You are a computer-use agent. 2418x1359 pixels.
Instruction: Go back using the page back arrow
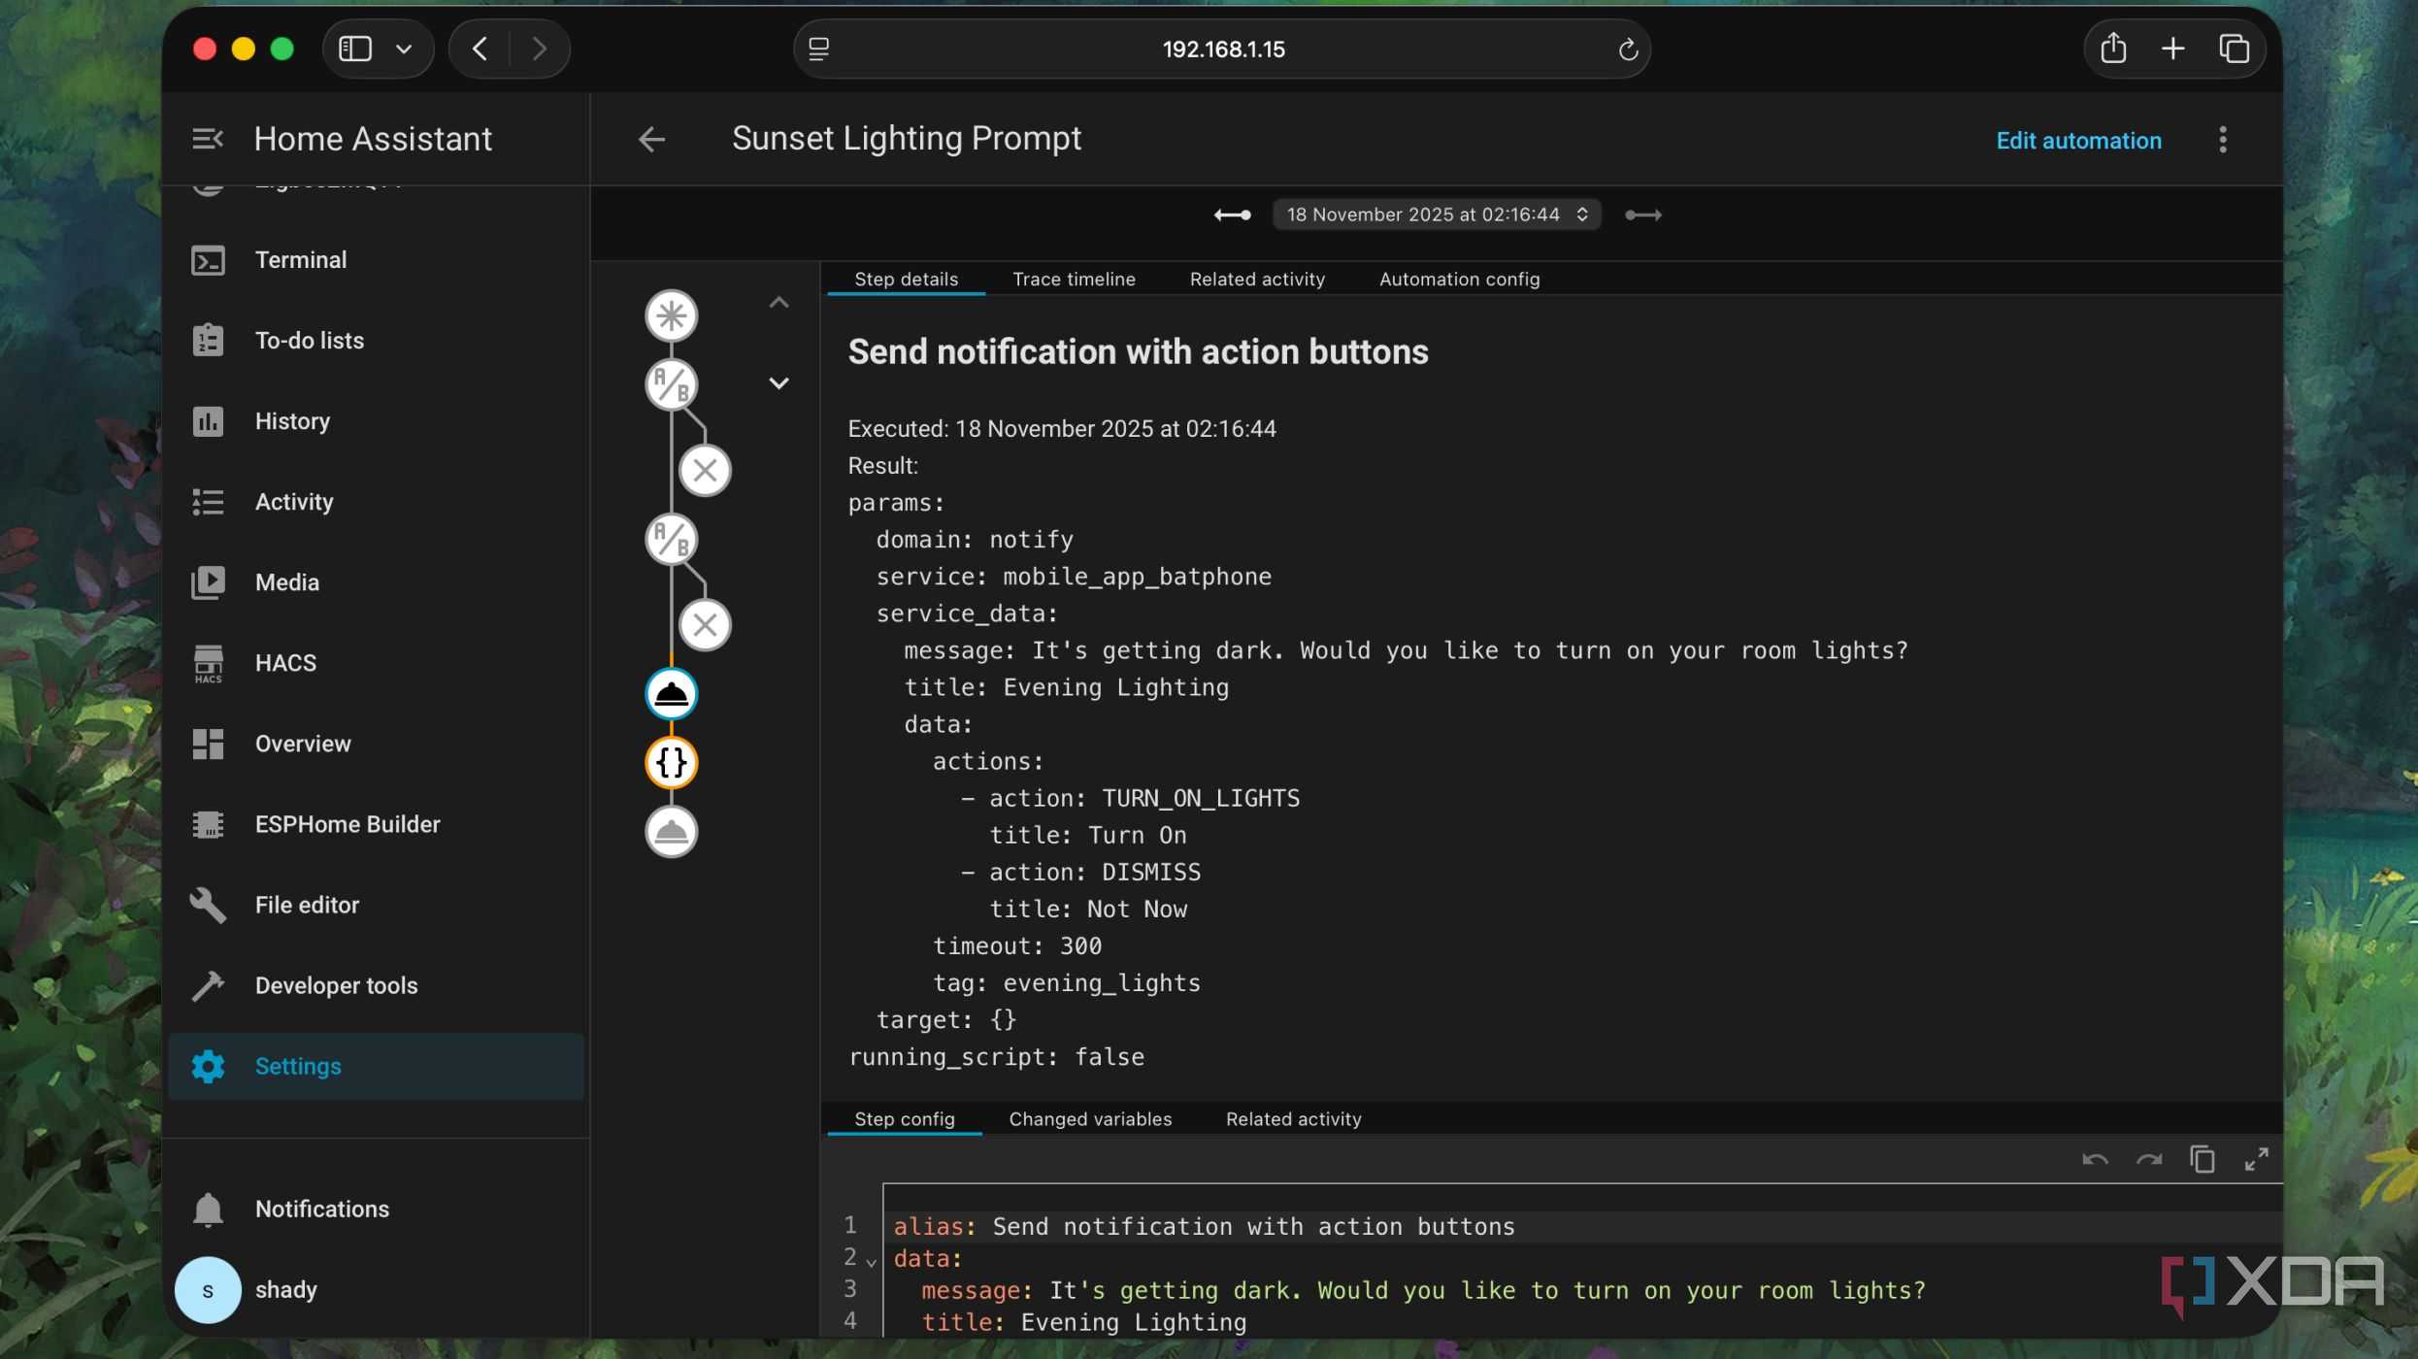[x=651, y=140]
